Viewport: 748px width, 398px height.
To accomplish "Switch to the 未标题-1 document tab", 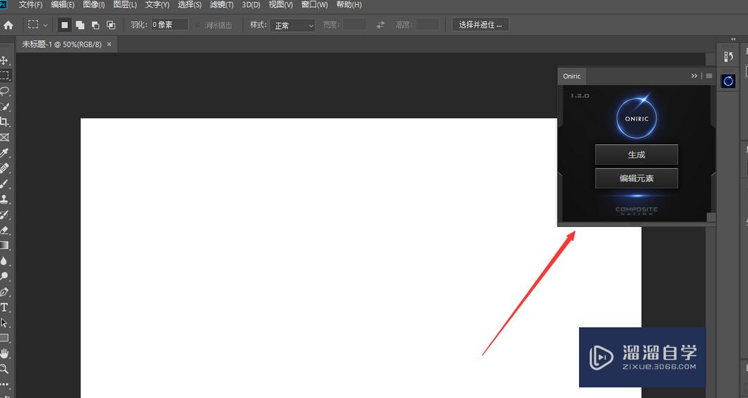I will pyautogui.click(x=62, y=45).
